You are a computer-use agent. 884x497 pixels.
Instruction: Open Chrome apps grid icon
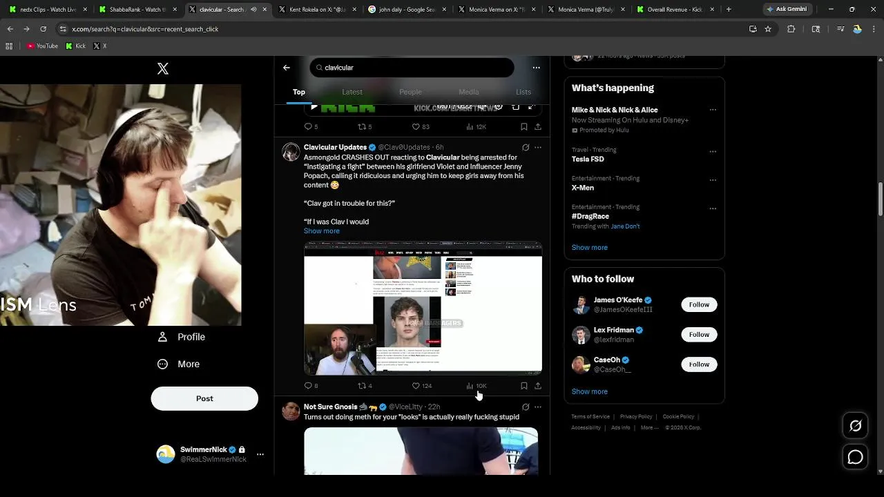tap(9, 46)
